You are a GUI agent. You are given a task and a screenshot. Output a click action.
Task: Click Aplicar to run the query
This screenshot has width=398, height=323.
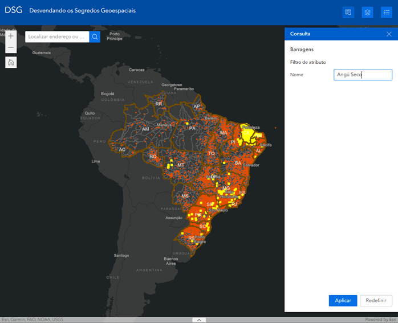[x=343, y=301]
